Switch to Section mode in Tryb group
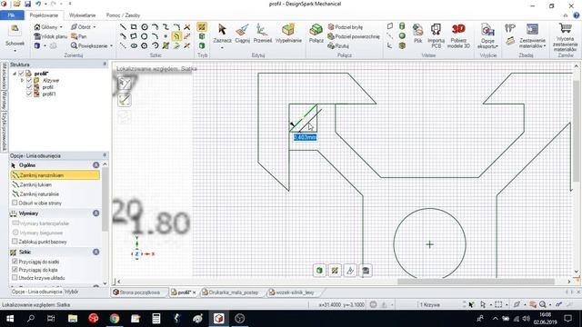This screenshot has width=582, height=327. (x=202, y=36)
